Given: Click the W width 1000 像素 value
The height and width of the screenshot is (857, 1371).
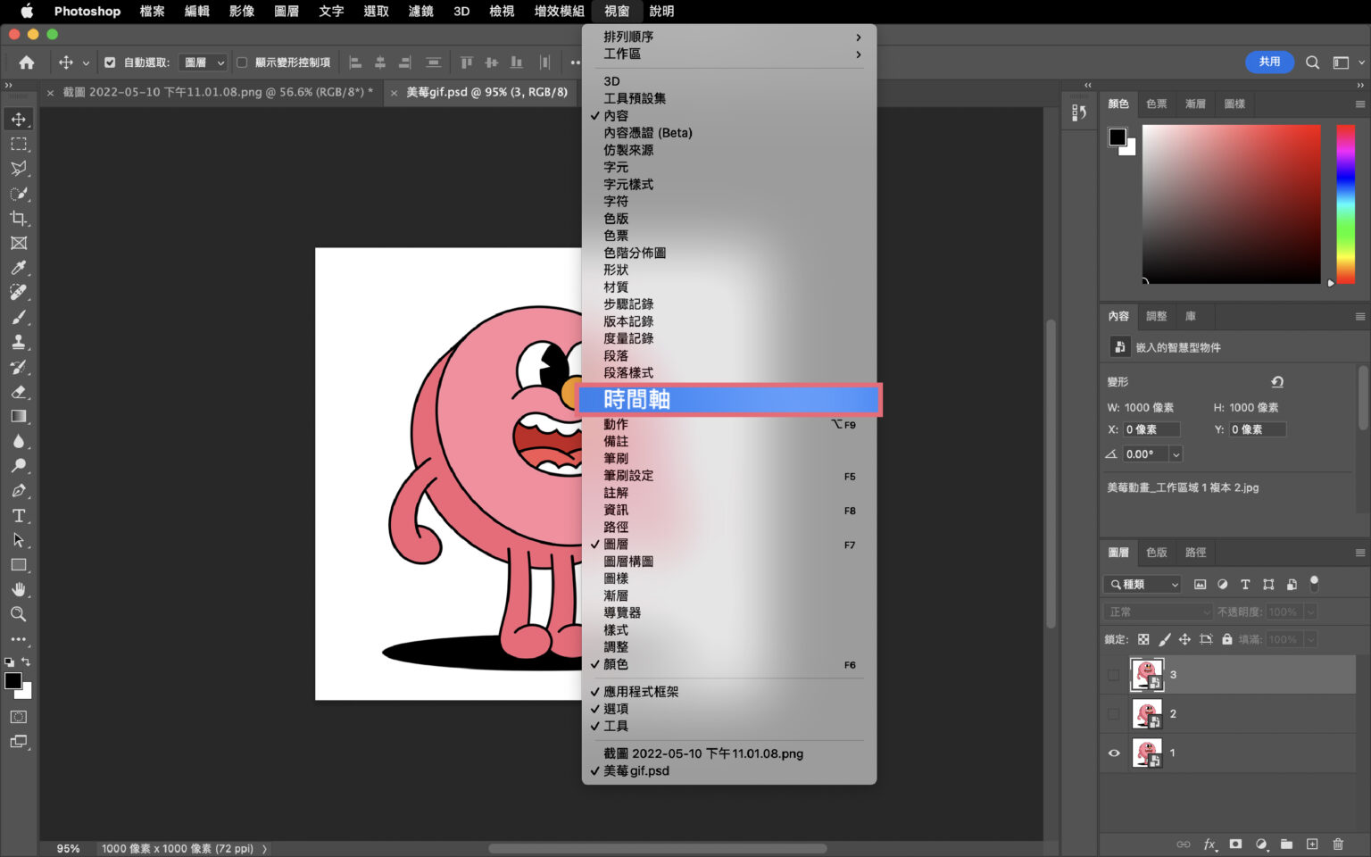Looking at the screenshot, I should pyautogui.click(x=1149, y=408).
